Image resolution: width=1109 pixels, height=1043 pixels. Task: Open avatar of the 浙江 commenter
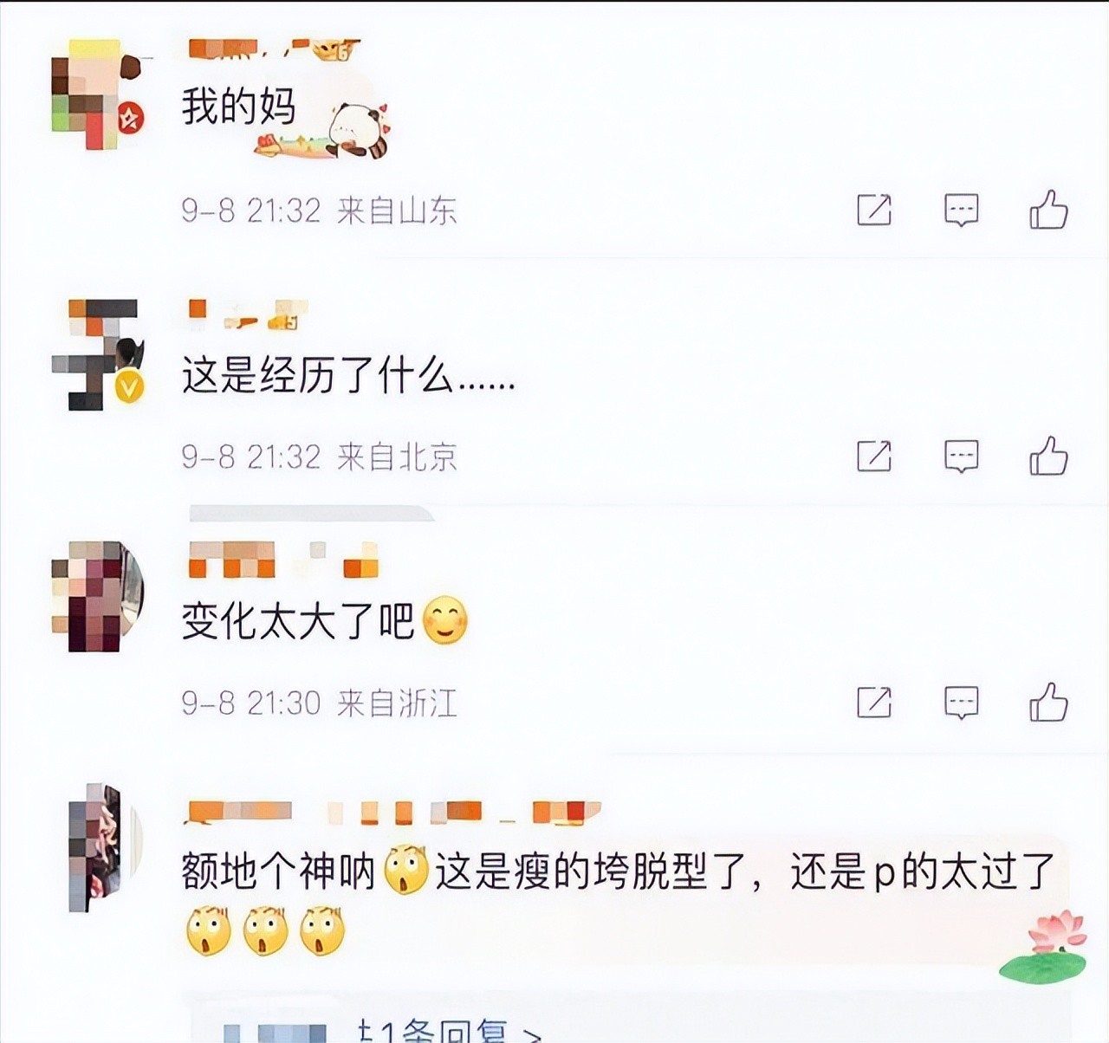(x=97, y=596)
